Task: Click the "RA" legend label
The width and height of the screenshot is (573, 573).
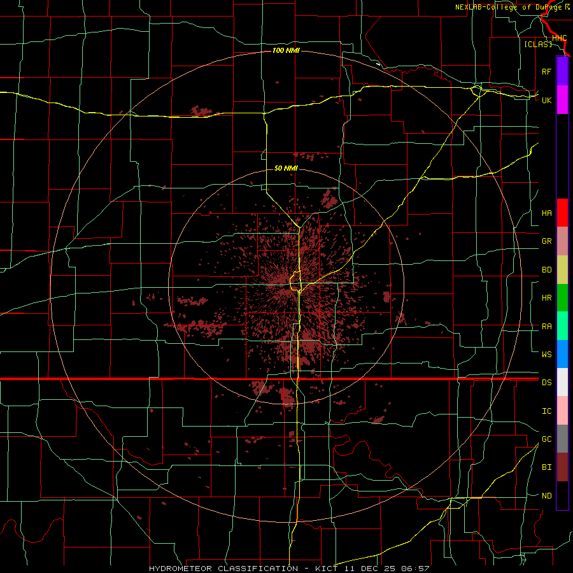Action: [x=546, y=327]
